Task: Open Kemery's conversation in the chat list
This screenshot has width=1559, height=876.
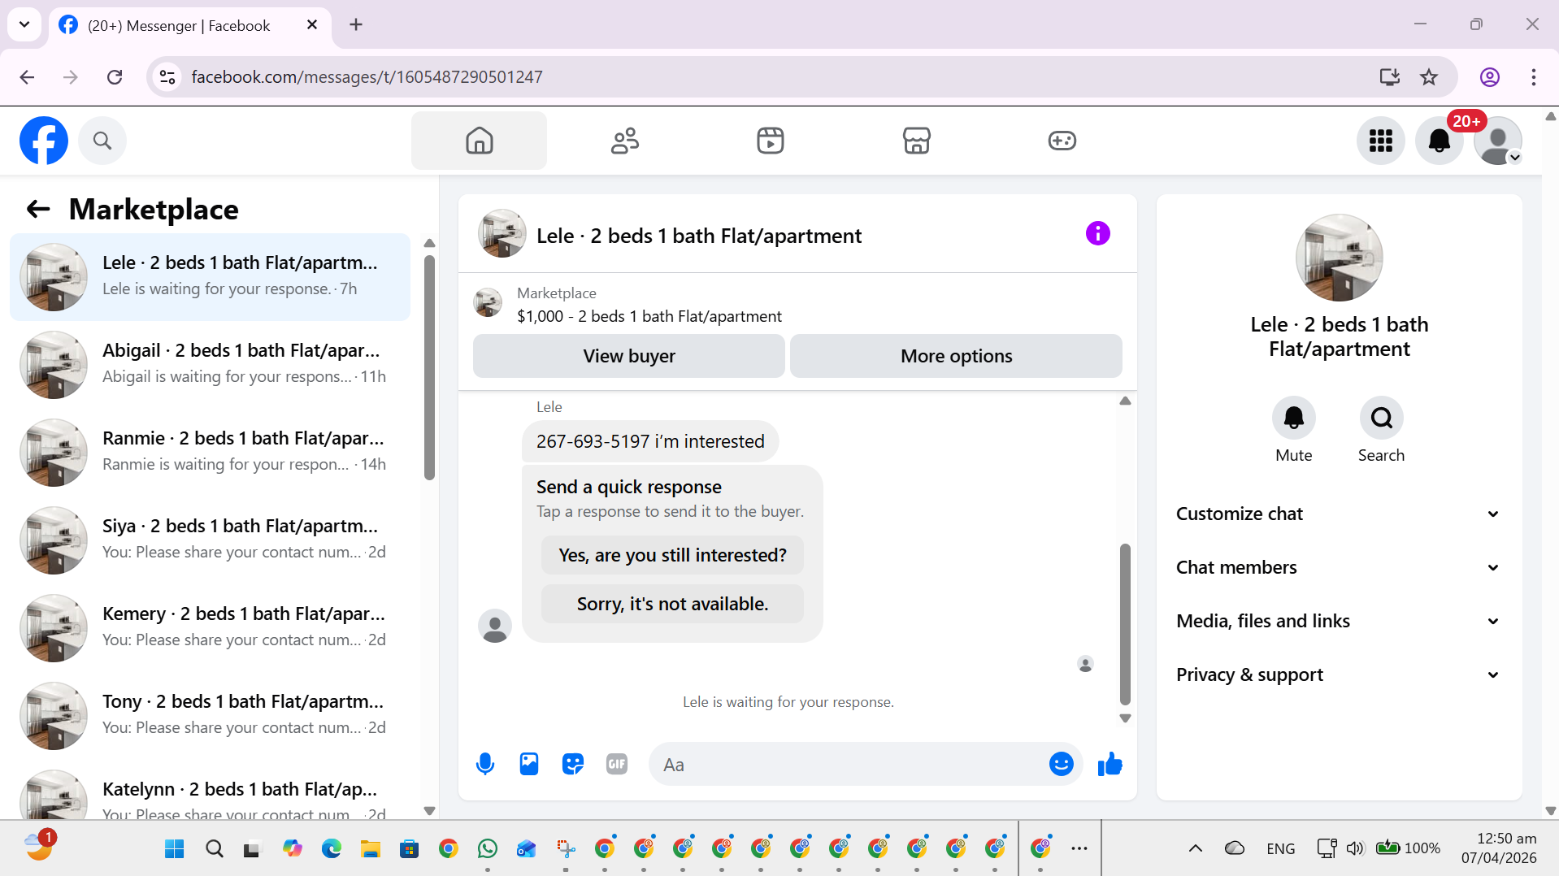Action: tap(210, 628)
